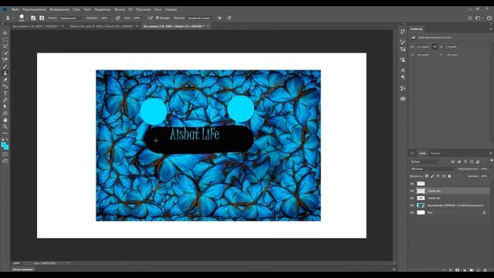Lock layer position in Layers panel

click(438, 176)
